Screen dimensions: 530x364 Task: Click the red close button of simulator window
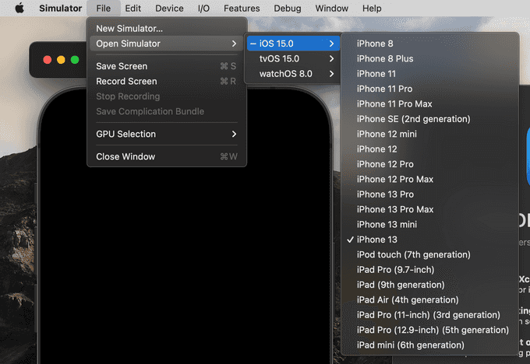coord(48,60)
